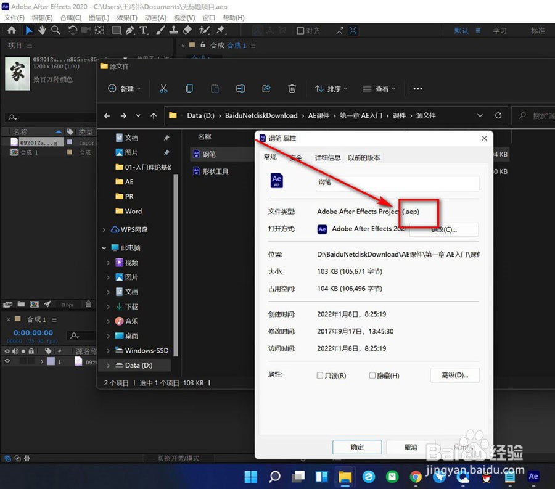Select the Brush tool
555x489 pixels.
tap(160, 30)
